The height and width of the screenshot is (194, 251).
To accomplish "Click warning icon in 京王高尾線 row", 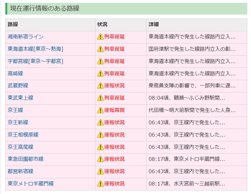I will click(x=100, y=147).
